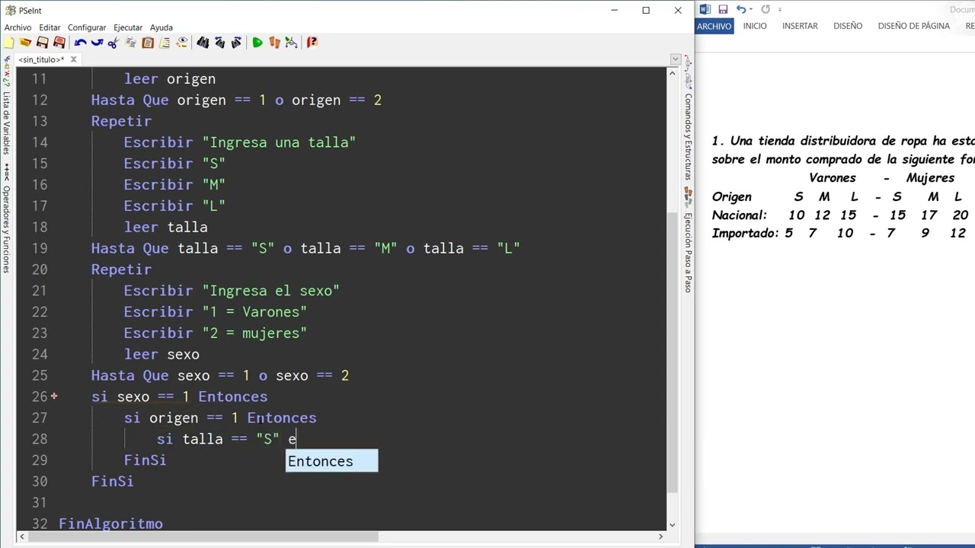Paste from clipboard icon in PSeInt
The image size is (975, 548).
[x=148, y=43]
